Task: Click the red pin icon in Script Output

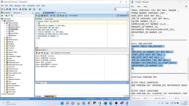Action: point(37,53)
